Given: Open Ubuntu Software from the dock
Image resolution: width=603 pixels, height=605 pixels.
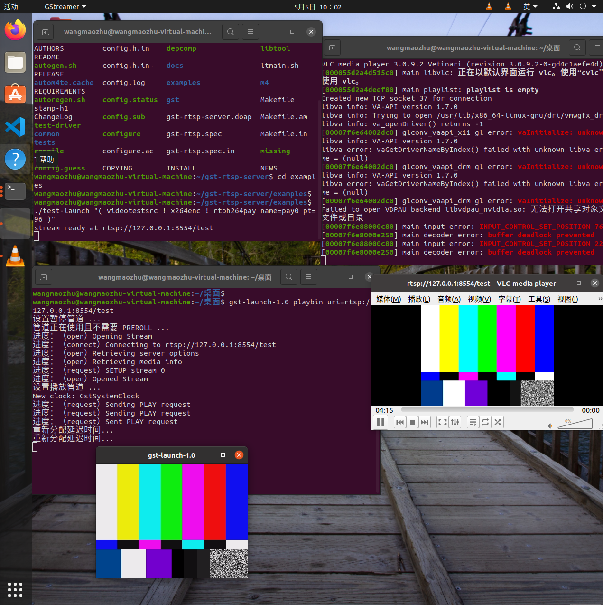Looking at the screenshot, I should [x=15, y=94].
